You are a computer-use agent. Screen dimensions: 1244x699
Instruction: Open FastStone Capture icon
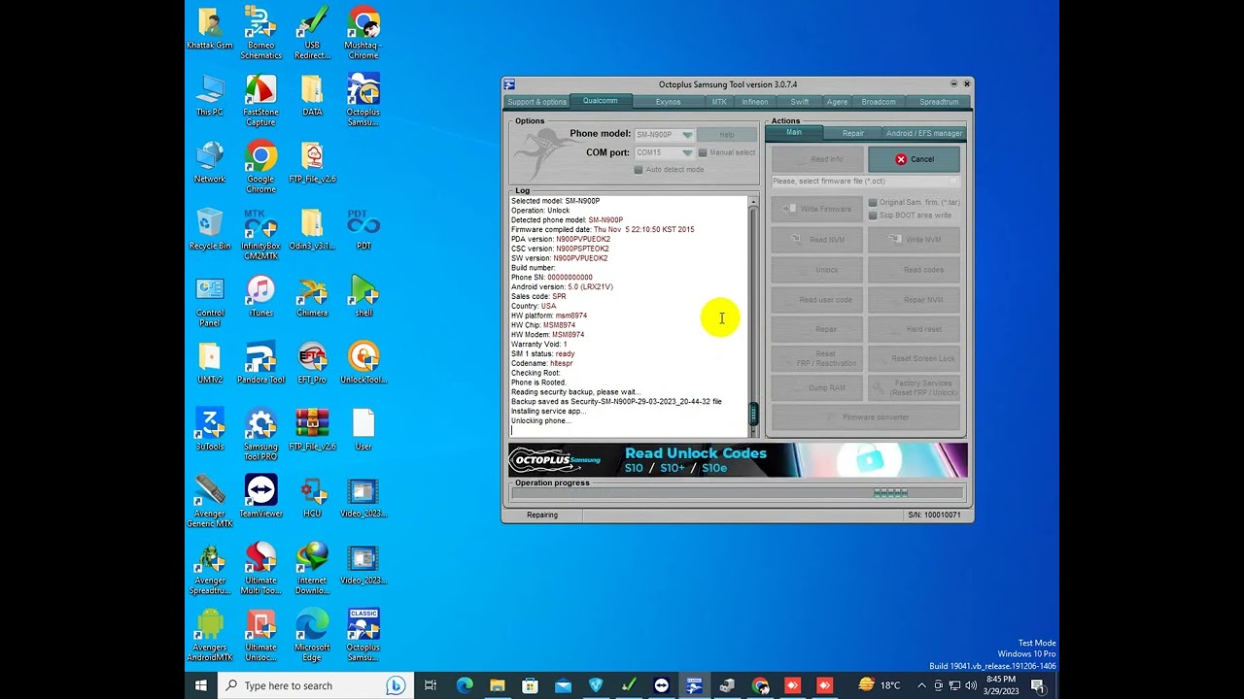click(260, 100)
